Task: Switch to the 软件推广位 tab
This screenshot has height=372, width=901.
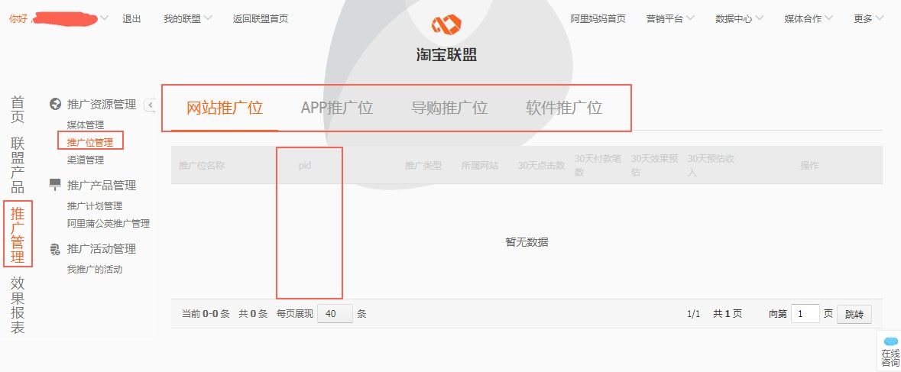Action: [564, 108]
